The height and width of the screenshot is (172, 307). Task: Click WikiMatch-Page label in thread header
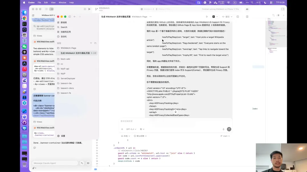click(x=139, y=17)
